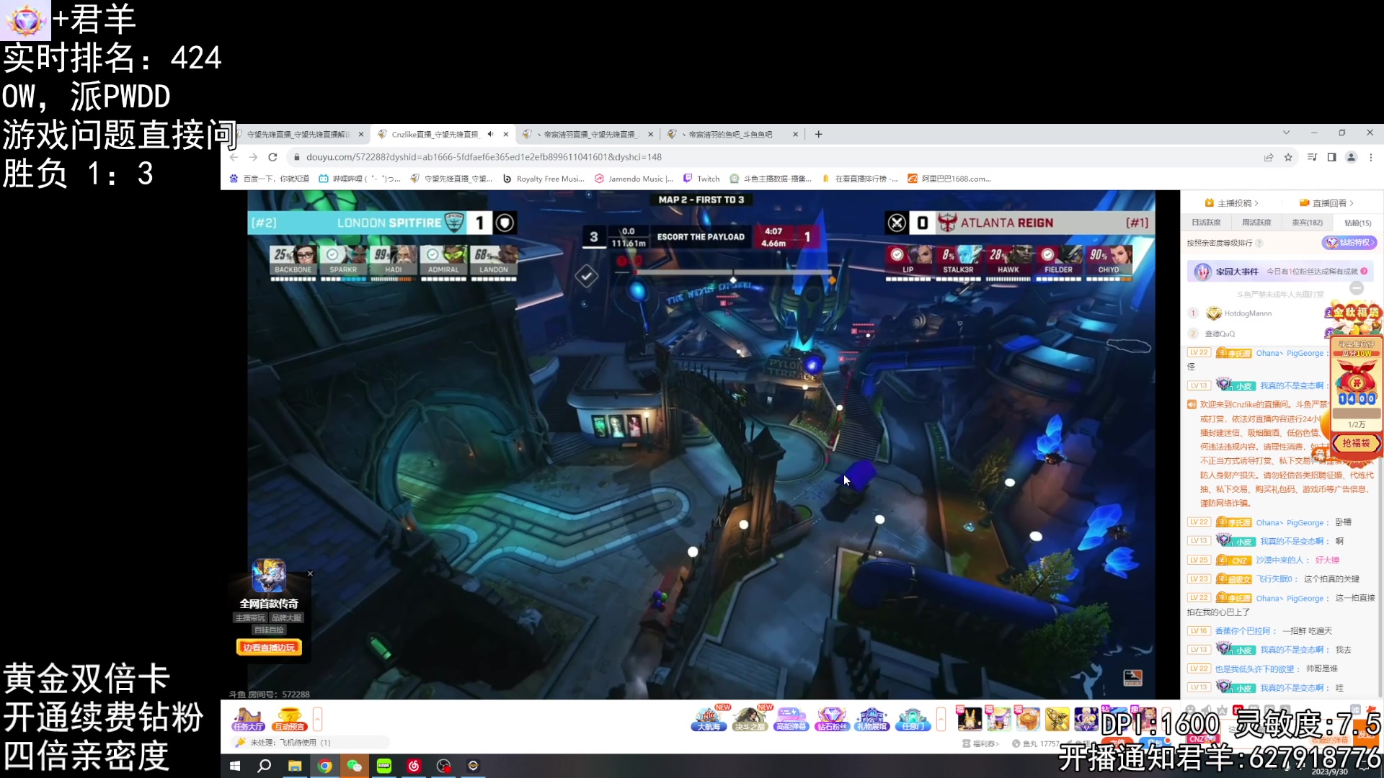Open the 哔哩哔哩 bookmark
The width and height of the screenshot is (1384, 778).
pyautogui.click(x=359, y=179)
